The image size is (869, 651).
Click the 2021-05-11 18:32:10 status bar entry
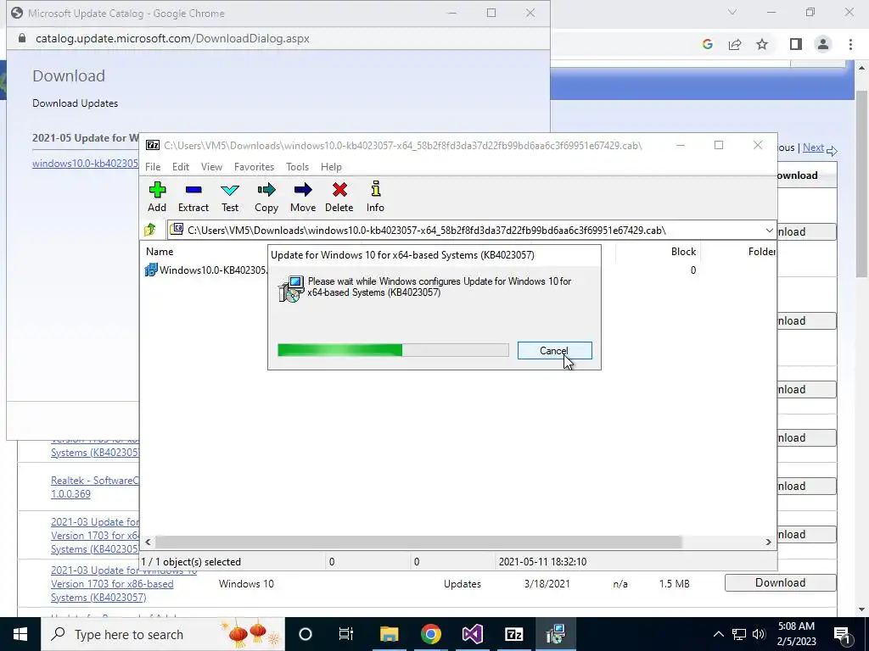coord(542,561)
